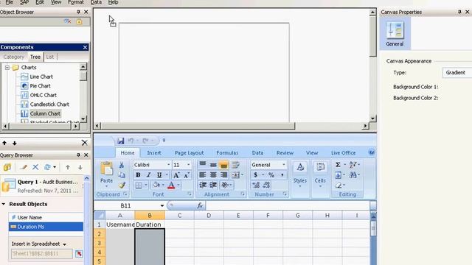Click the Sort and Filter icon
Viewport: 472px width, 265px height.
coord(353,165)
